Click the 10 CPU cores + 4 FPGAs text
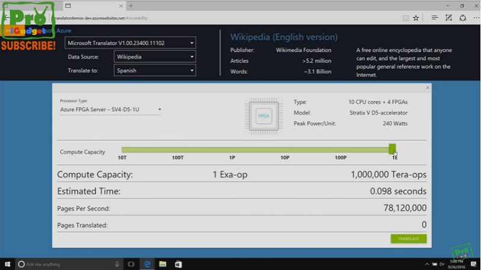The image size is (481, 270). 378,102
